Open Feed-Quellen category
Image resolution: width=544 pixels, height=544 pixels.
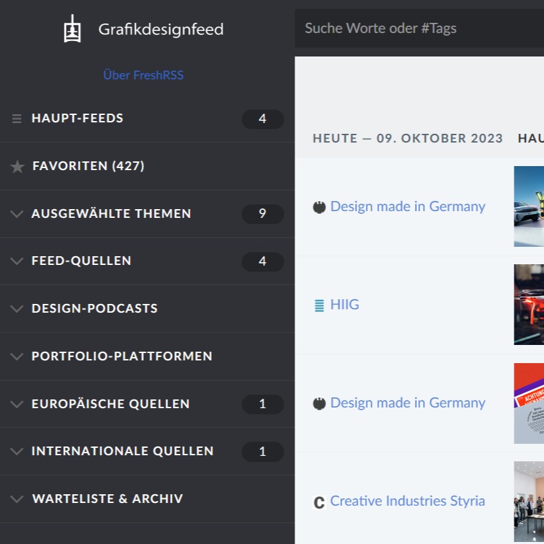pos(81,261)
